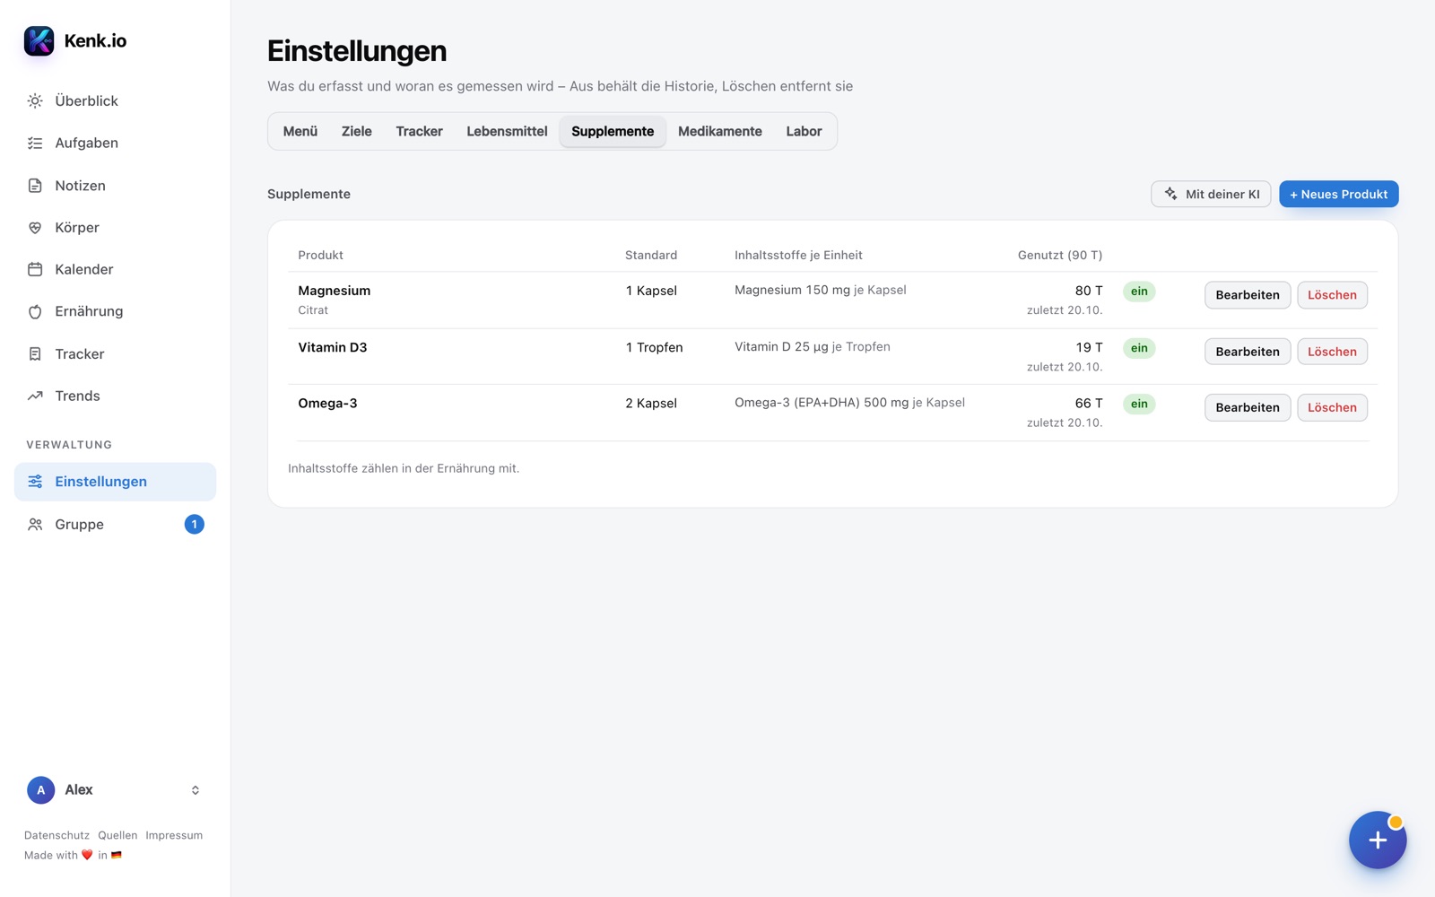The height and width of the screenshot is (897, 1435).
Task: Delete the Magnesium product
Action: [1332, 295]
